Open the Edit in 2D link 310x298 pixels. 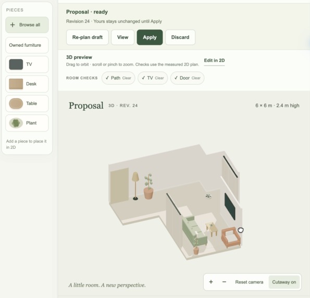tap(214, 60)
